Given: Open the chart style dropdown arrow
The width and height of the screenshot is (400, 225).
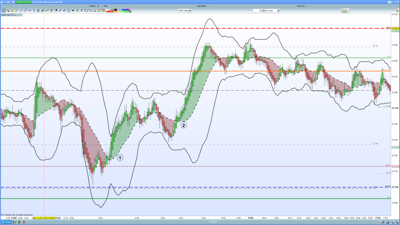Looking at the screenshot, I should (348, 10).
